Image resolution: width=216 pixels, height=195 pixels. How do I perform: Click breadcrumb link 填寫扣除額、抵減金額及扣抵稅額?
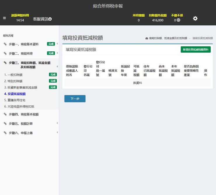(168, 38)
